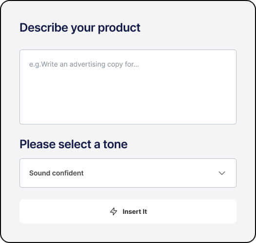The width and height of the screenshot is (256, 243).
Task: Click an empty area inside the description box
Action: coord(128,98)
